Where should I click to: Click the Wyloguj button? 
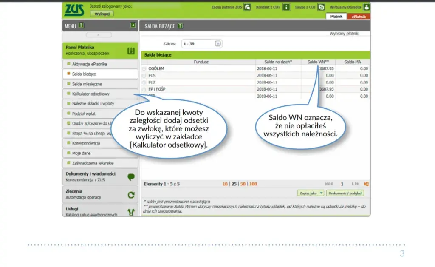click(102, 14)
